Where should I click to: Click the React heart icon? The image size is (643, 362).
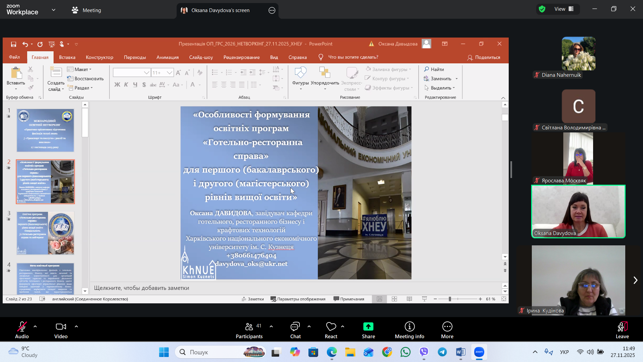(331, 327)
